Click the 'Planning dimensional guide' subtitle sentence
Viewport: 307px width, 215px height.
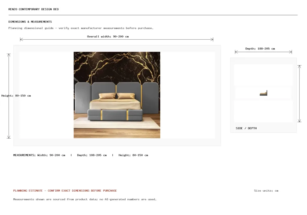point(81,28)
